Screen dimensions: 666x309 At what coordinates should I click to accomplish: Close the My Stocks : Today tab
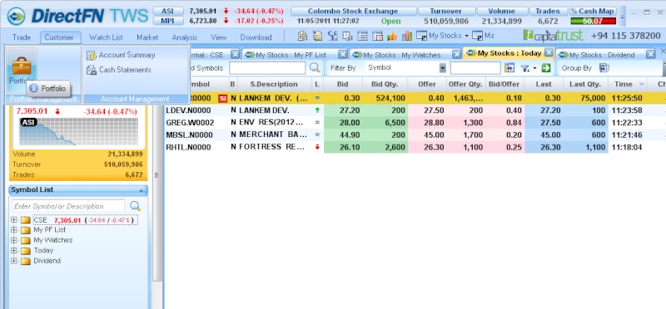[549, 52]
